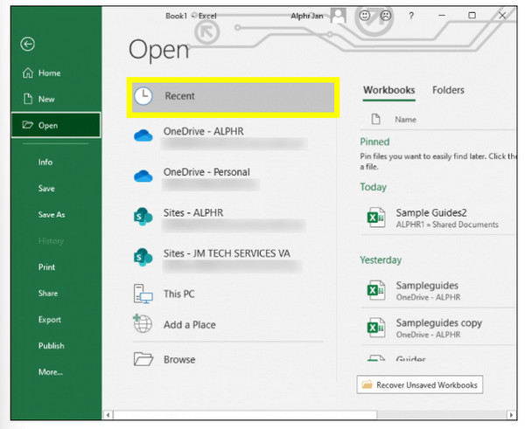Click Add a Place option
525x429 pixels.
(x=189, y=325)
